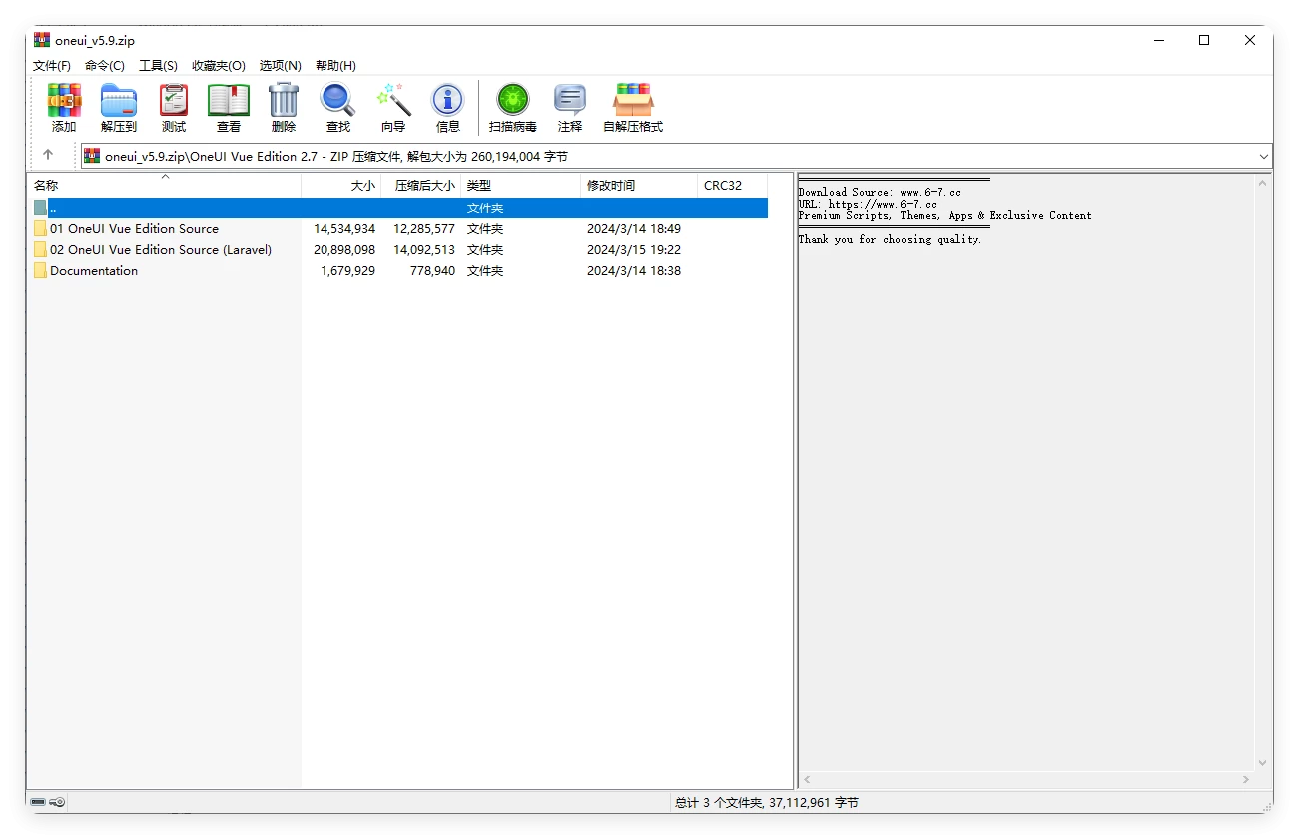The width and height of the screenshot is (1299, 839).
Task: Click the 解压到 (Extract To) icon
Action: coord(119,107)
